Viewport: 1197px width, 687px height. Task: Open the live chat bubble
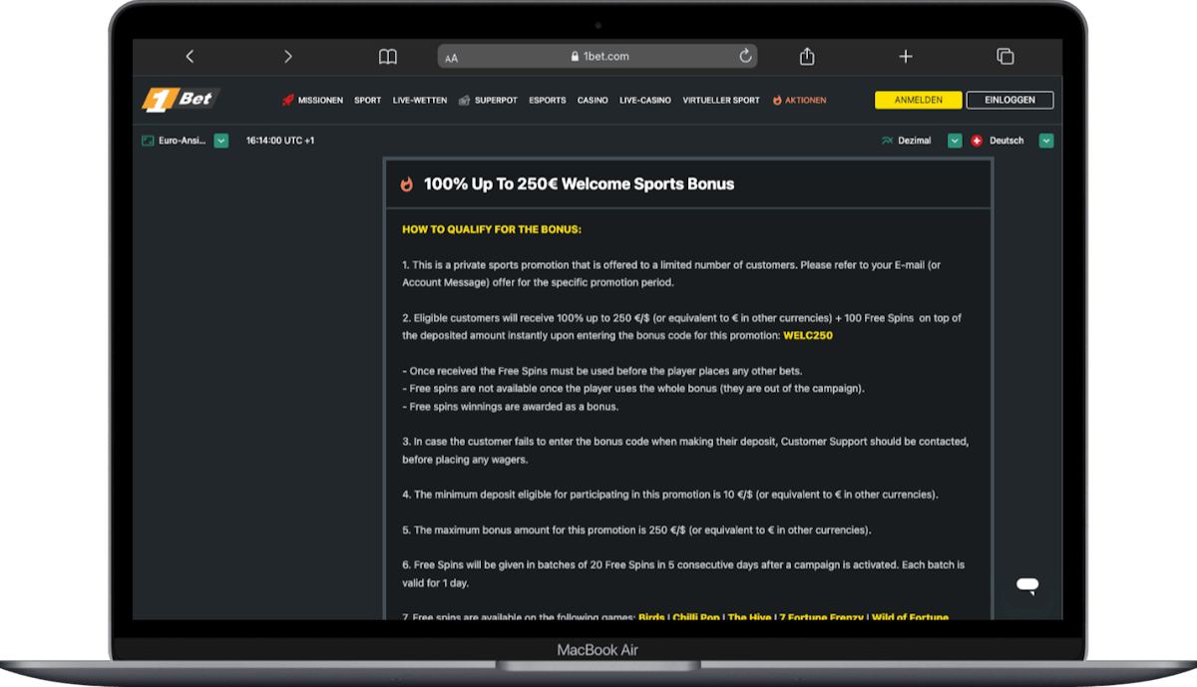[x=1027, y=585]
